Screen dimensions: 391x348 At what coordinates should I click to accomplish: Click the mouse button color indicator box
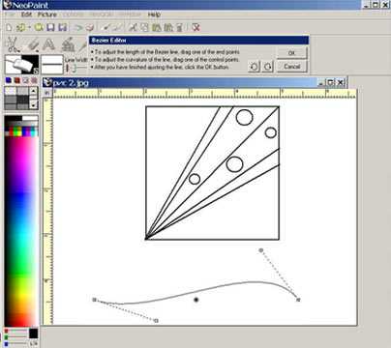click(x=21, y=64)
